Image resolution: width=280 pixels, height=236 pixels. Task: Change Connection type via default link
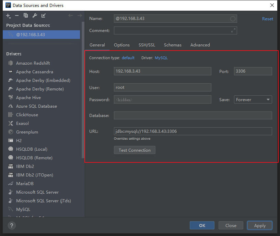128,58
